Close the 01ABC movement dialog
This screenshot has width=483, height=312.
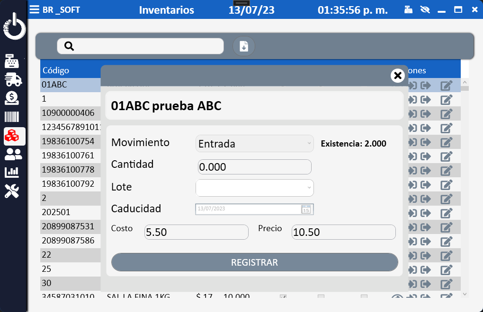pyautogui.click(x=397, y=75)
